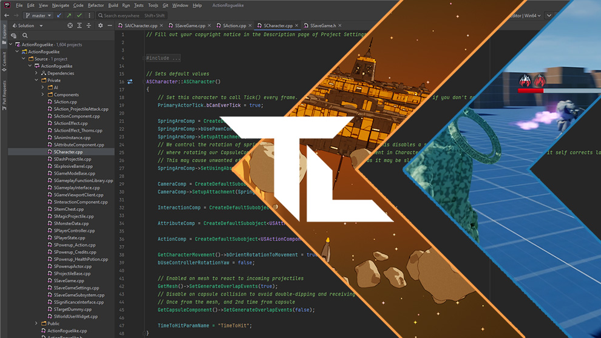Click the Git update project arrow icon
This screenshot has height=338, width=601.
coord(59,15)
